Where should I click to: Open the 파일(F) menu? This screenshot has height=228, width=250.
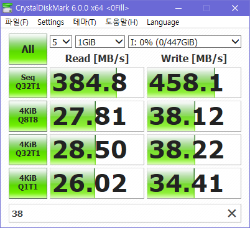point(17,22)
